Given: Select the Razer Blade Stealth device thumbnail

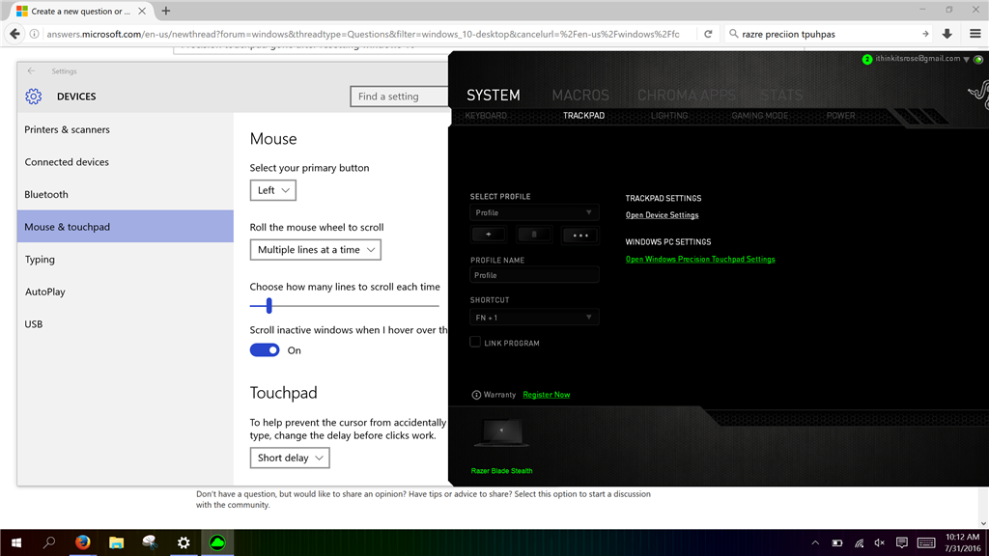Looking at the screenshot, I should 501,433.
